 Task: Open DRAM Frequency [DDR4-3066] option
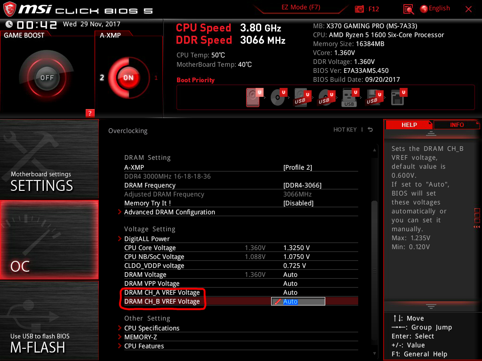pyautogui.click(x=302, y=185)
